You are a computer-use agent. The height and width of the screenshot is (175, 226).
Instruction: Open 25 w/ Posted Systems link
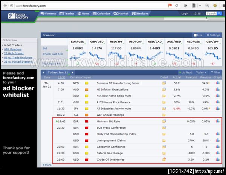(18, 61)
